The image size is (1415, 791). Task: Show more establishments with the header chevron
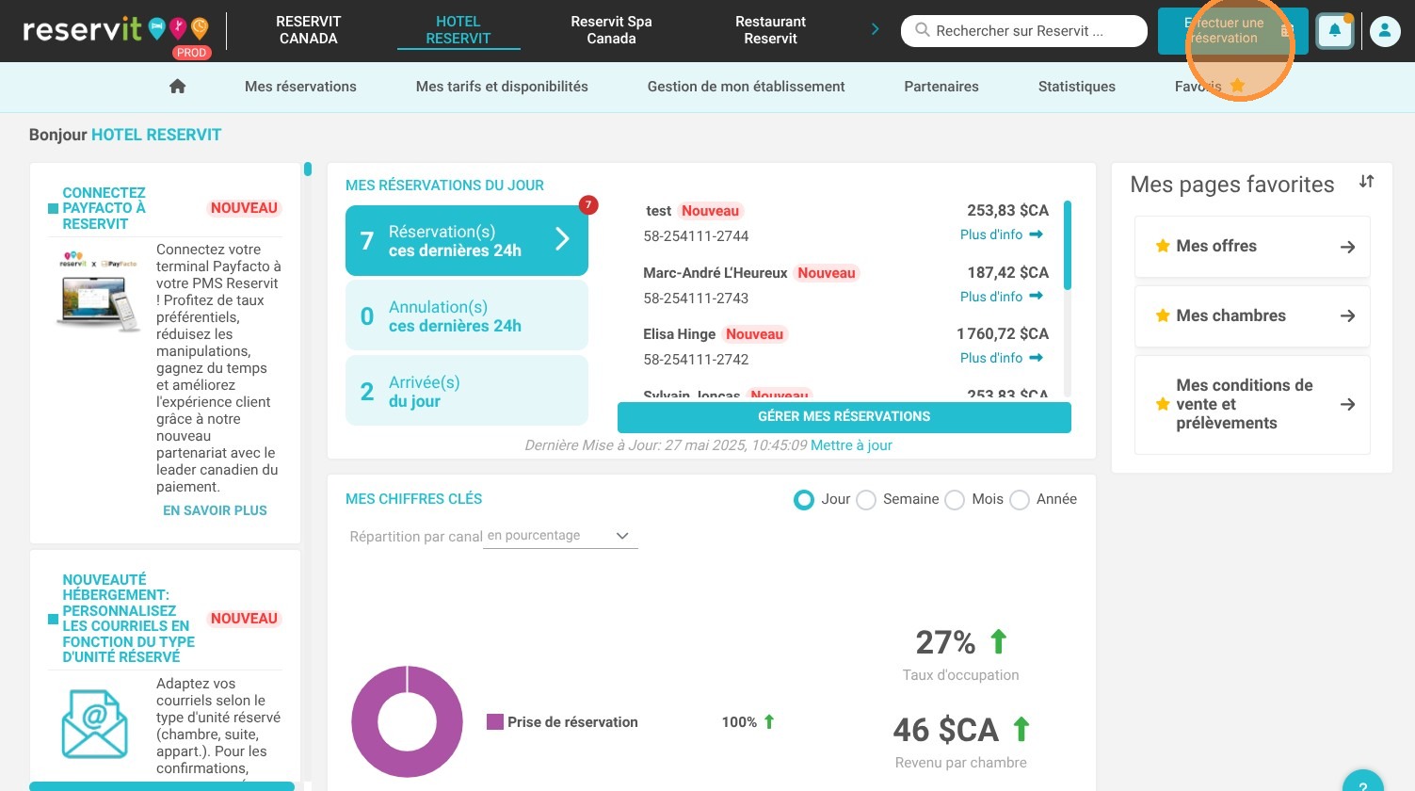[x=876, y=29]
